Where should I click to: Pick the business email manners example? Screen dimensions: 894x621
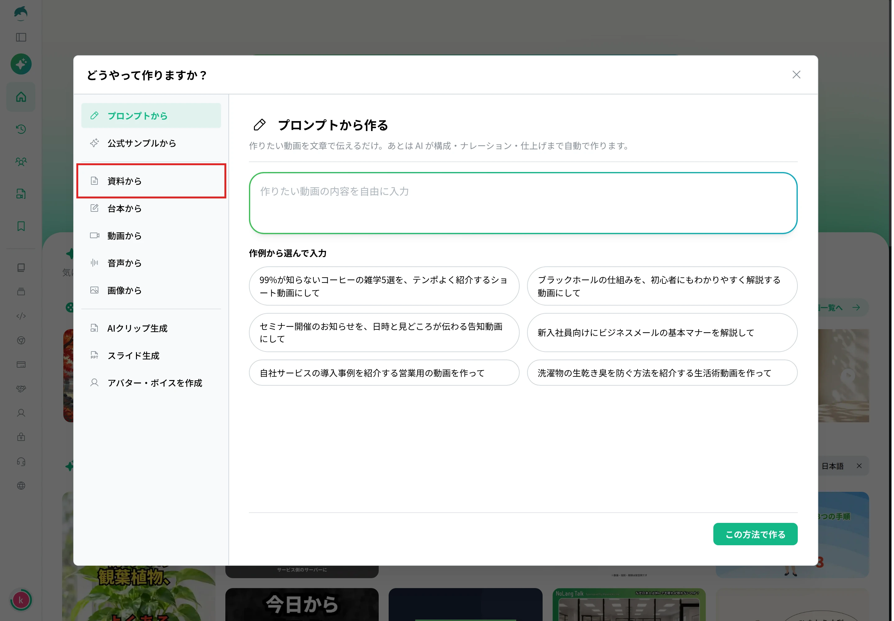pyautogui.click(x=662, y=332)
